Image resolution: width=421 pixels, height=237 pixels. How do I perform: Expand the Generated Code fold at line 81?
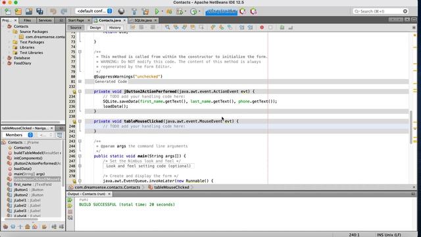[x=80, y=81]
